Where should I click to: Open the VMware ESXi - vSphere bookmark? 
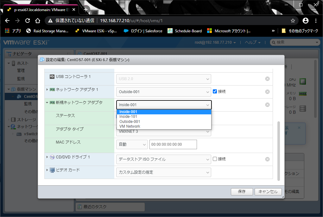click(x=96, y=31)
